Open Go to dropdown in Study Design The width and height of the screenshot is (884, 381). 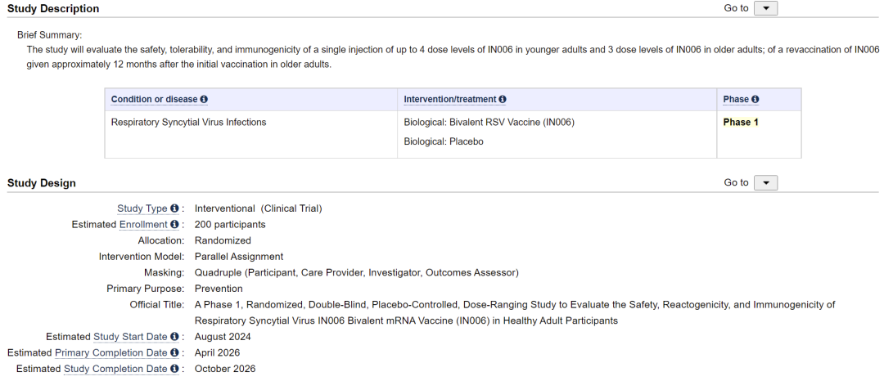765,182
